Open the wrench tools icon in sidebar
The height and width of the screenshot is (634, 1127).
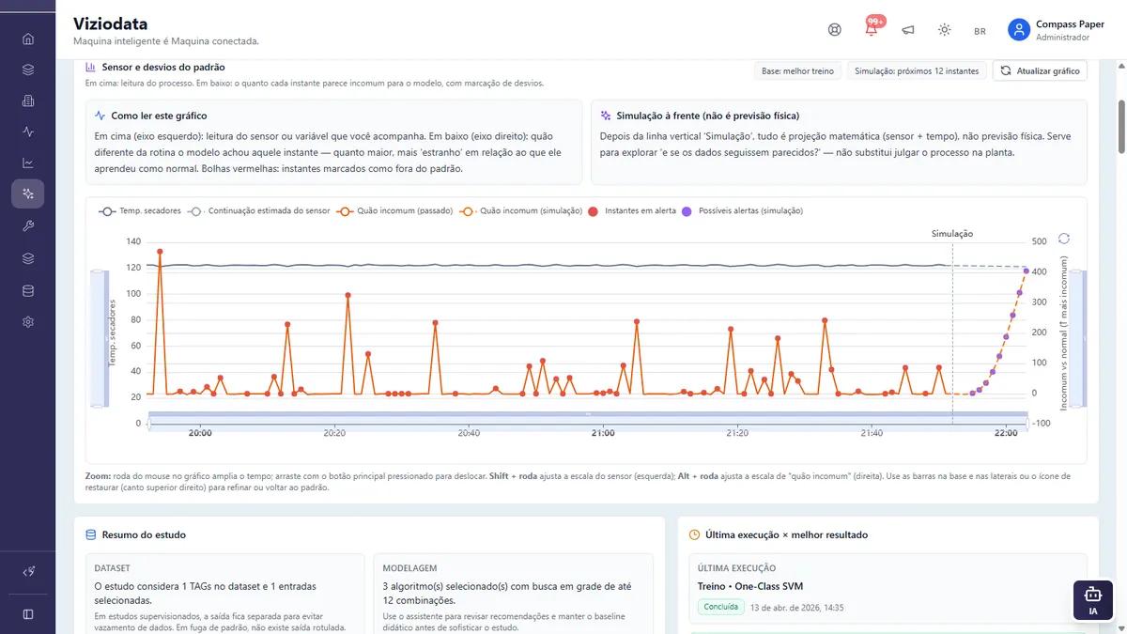(28, 226)
